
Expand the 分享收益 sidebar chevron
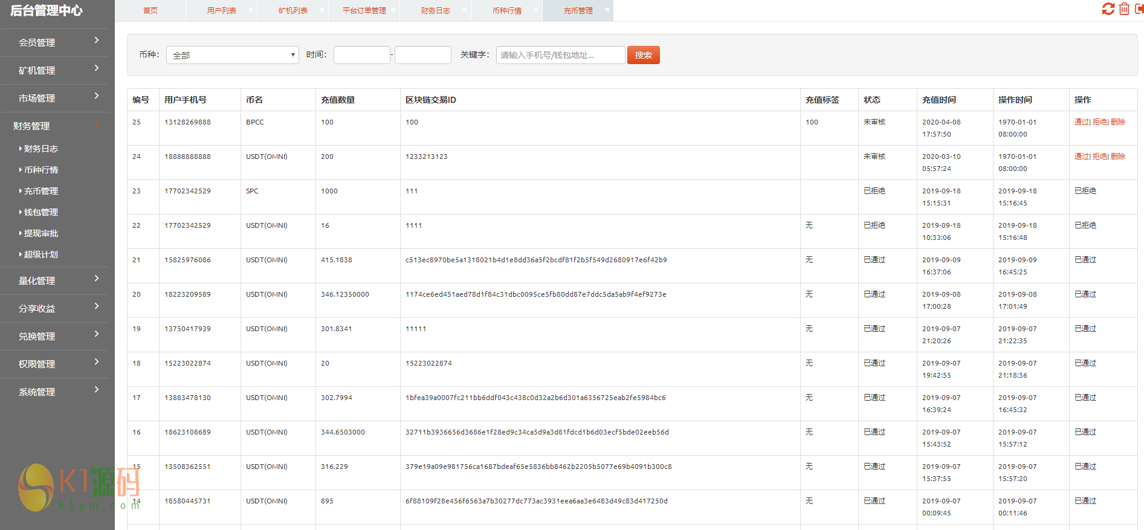point(97,306)
